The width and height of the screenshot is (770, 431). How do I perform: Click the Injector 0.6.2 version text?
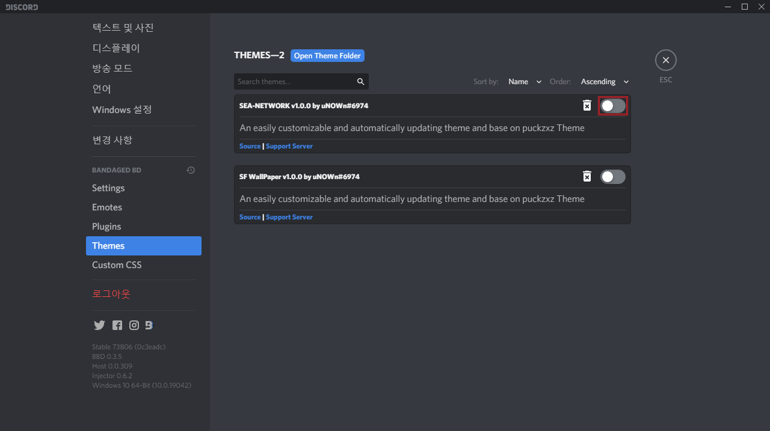[x=112, y=376]
